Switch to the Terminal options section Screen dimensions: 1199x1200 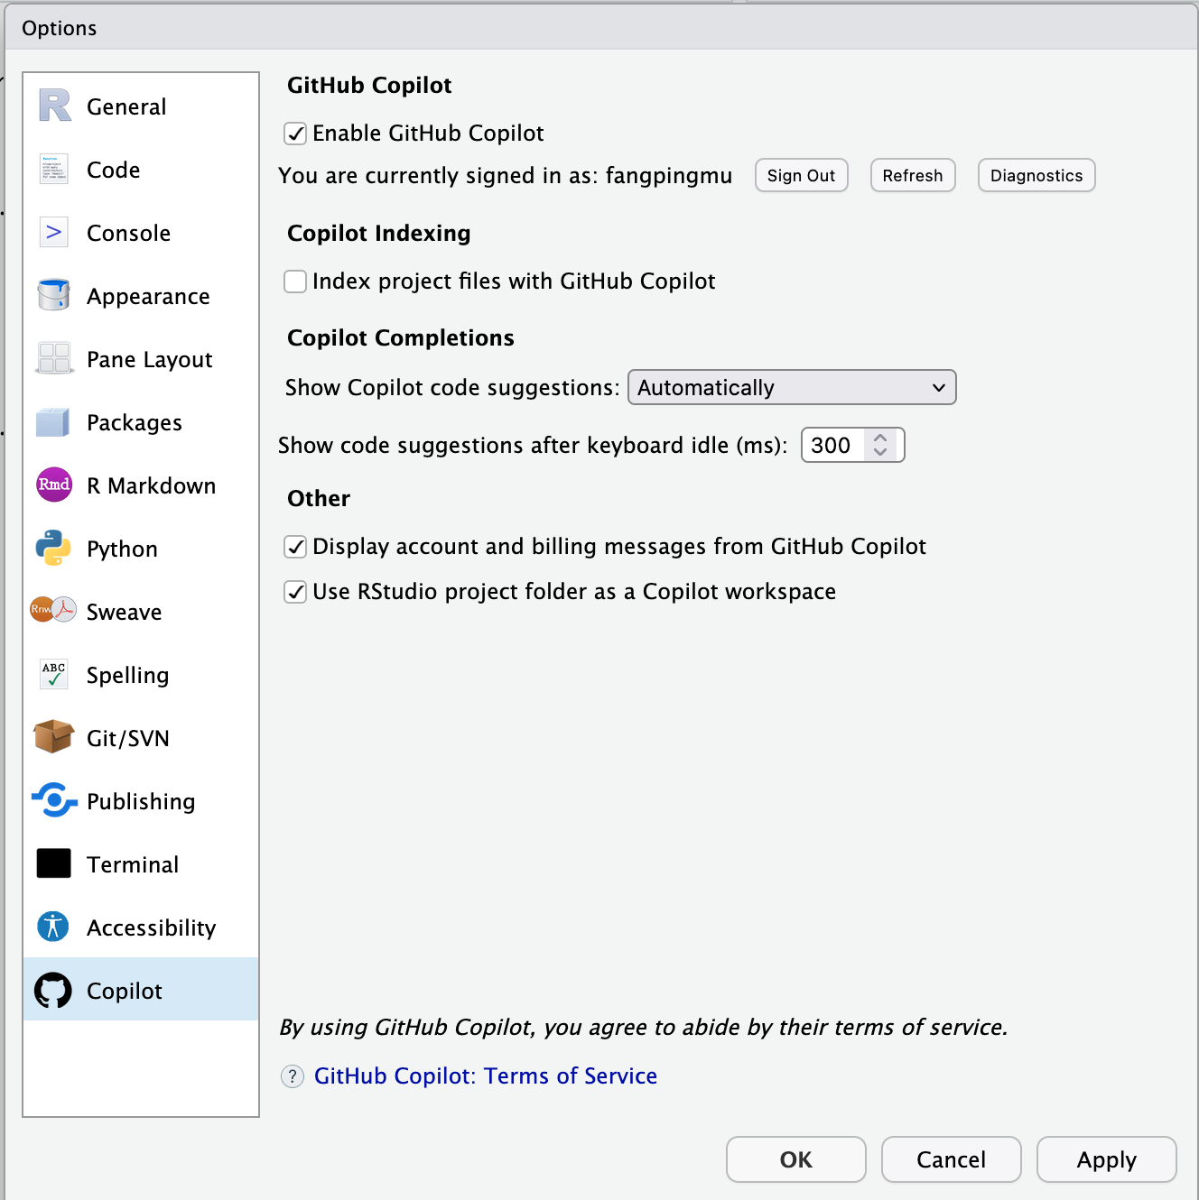point(133,864)
